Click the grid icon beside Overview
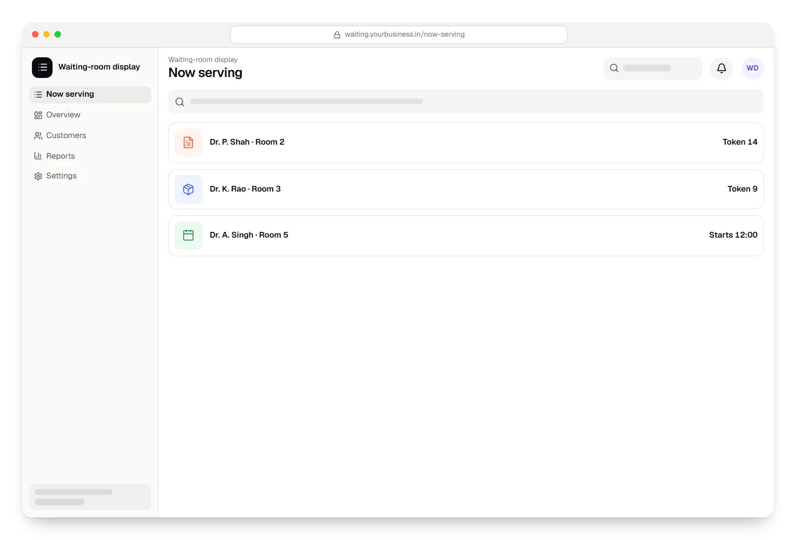Viewport: 796px width, 540px height. tap(38, 115)
